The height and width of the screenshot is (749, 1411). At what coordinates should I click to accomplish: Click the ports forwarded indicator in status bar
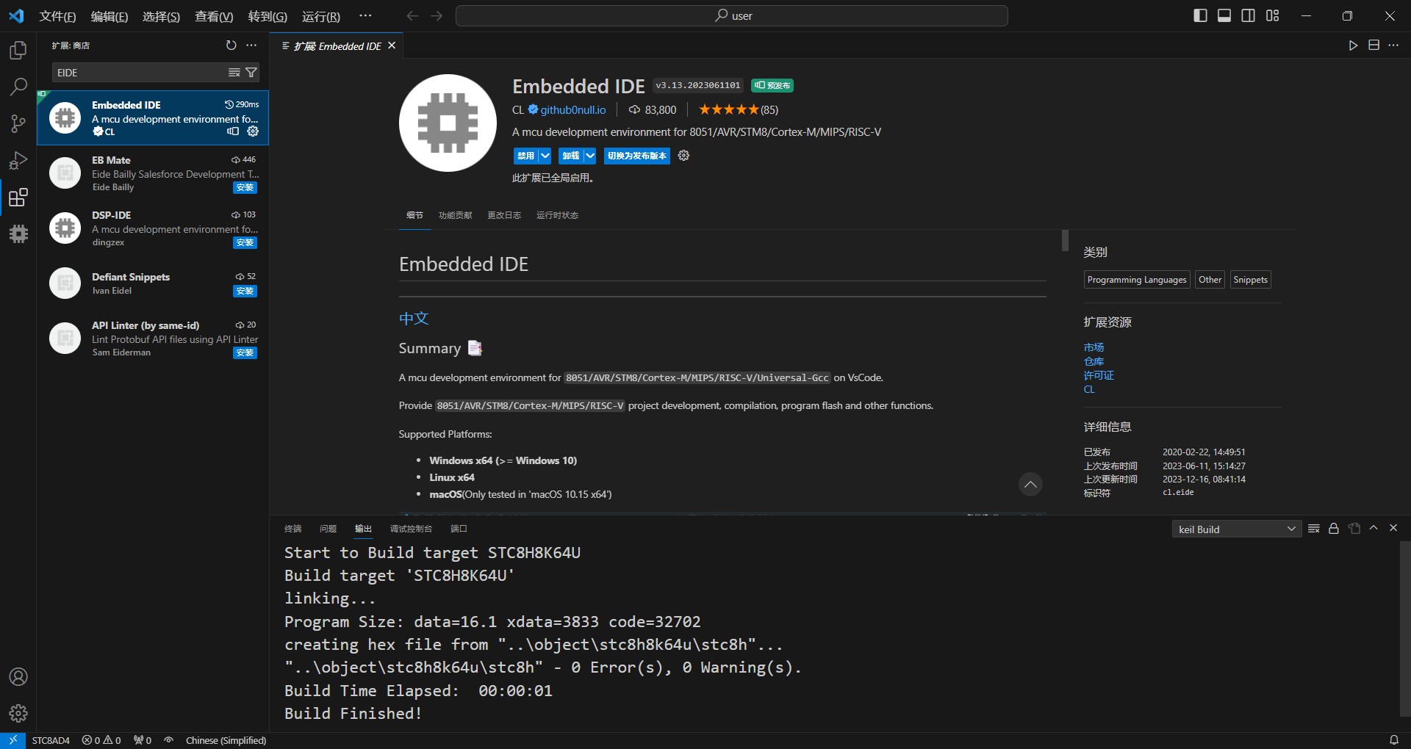point(143,740)
